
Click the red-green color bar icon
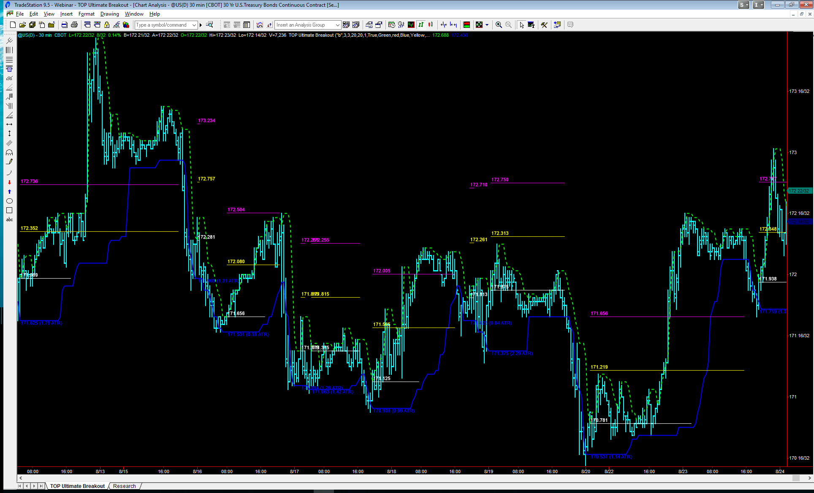click(467, 25)
